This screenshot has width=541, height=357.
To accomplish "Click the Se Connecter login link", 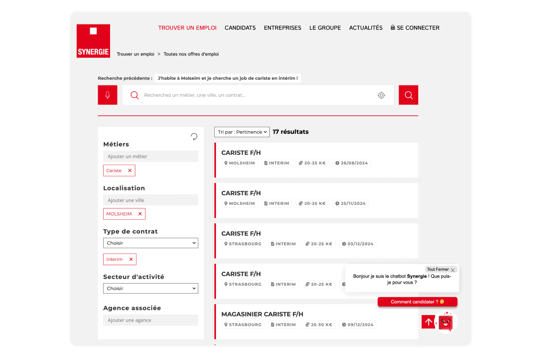I will pos(415,28).
